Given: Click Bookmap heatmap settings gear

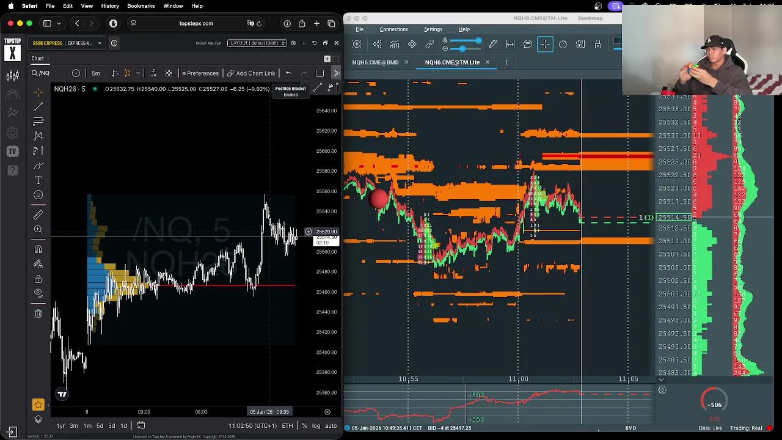Looking at the screenshot, I should 662,390.
